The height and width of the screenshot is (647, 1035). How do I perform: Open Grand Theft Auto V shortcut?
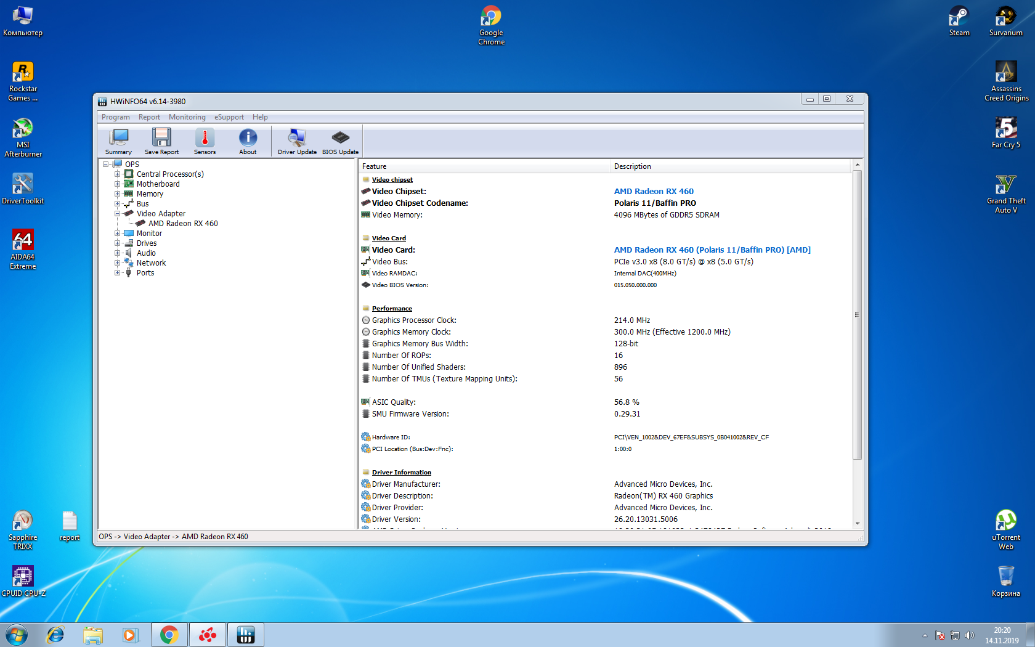[1006, 193]
